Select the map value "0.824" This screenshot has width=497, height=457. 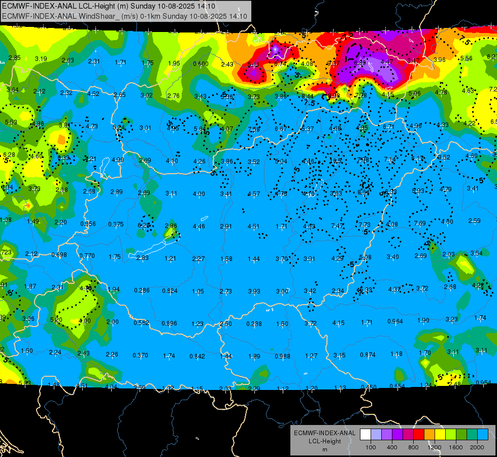tap(170, 290)
